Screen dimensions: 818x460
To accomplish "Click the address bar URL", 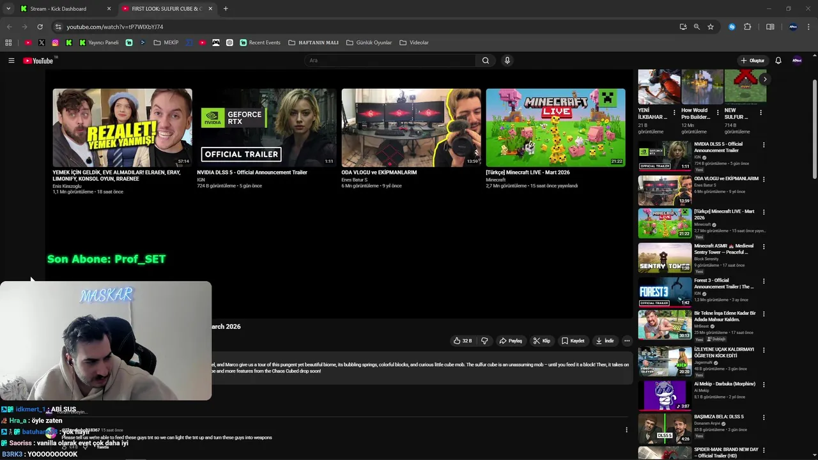I will coord(115,27).
